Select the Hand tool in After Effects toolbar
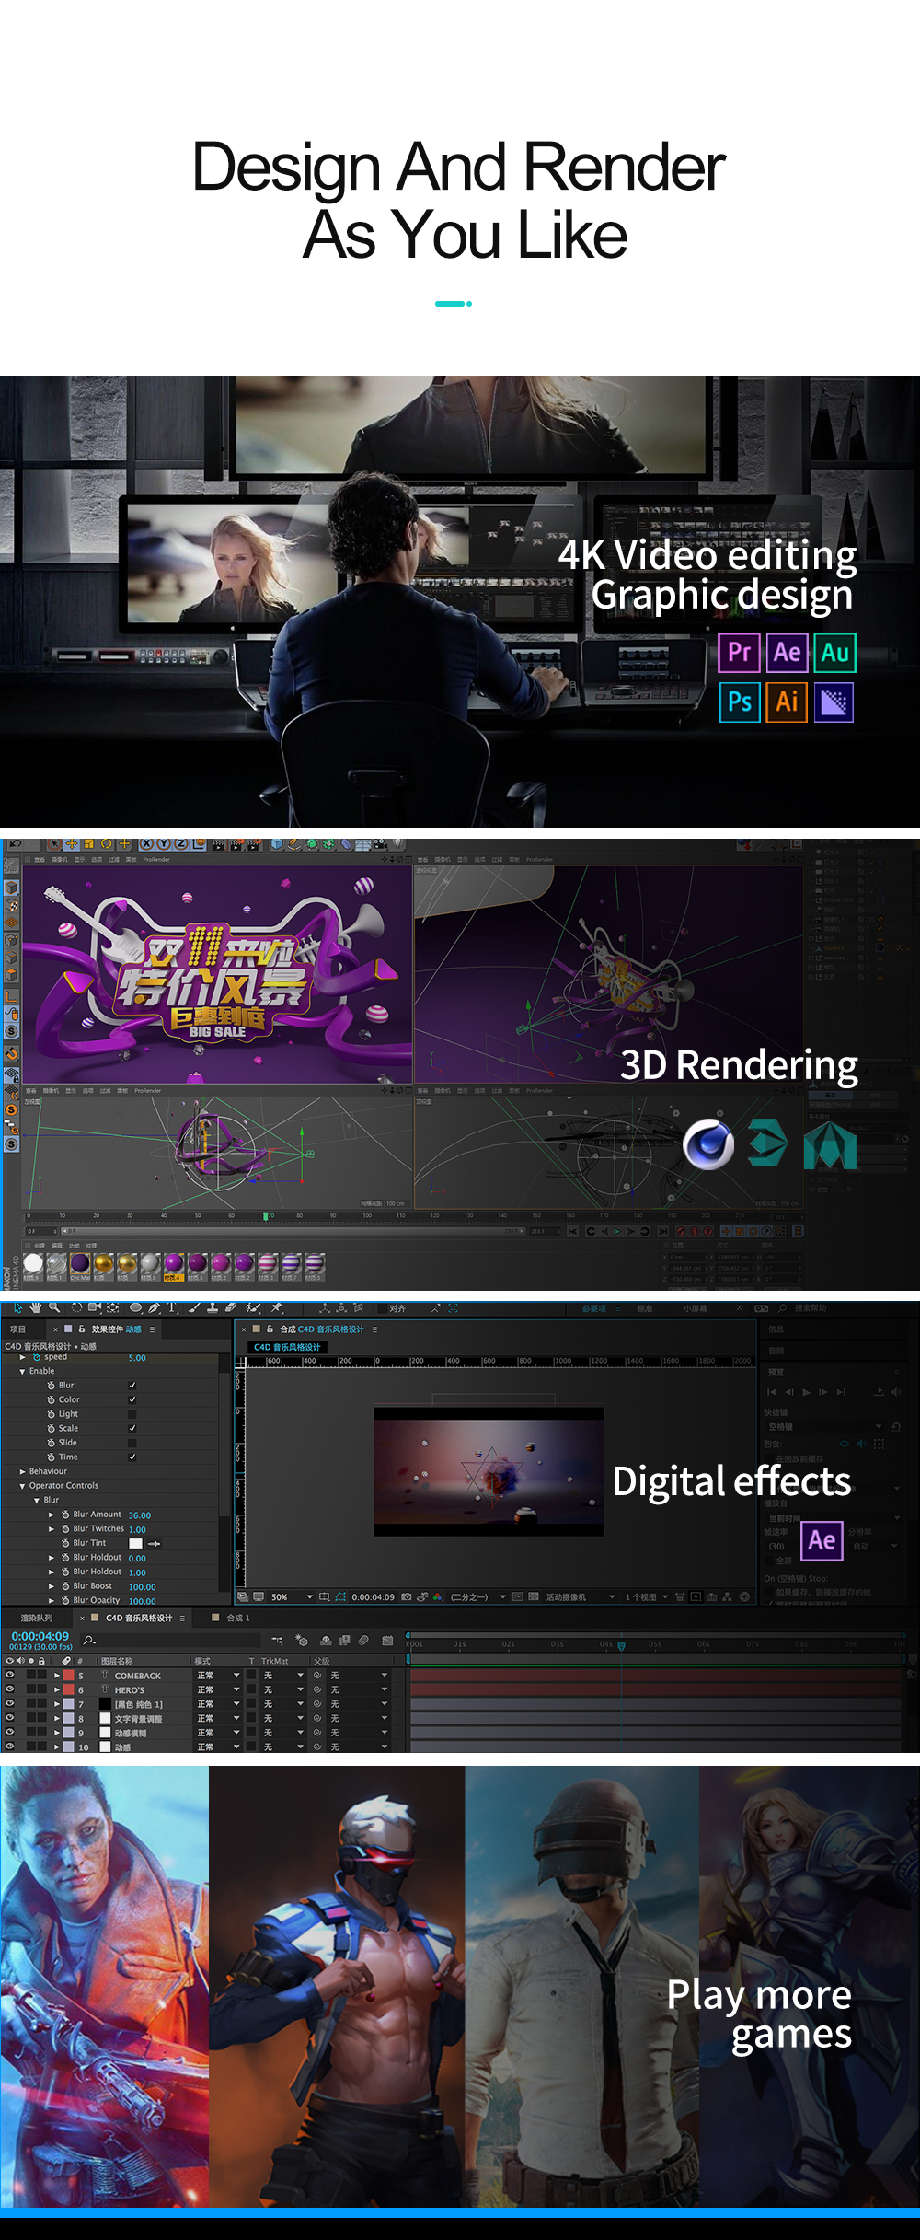Image resolution: width=920 pixels, height=2240 pixels. [x=36, y=1307]
